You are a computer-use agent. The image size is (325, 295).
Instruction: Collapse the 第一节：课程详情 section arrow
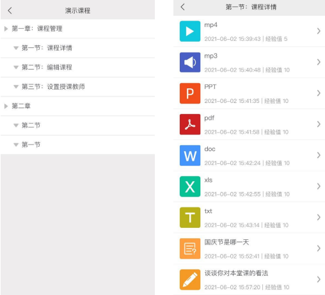coord(16,48)
